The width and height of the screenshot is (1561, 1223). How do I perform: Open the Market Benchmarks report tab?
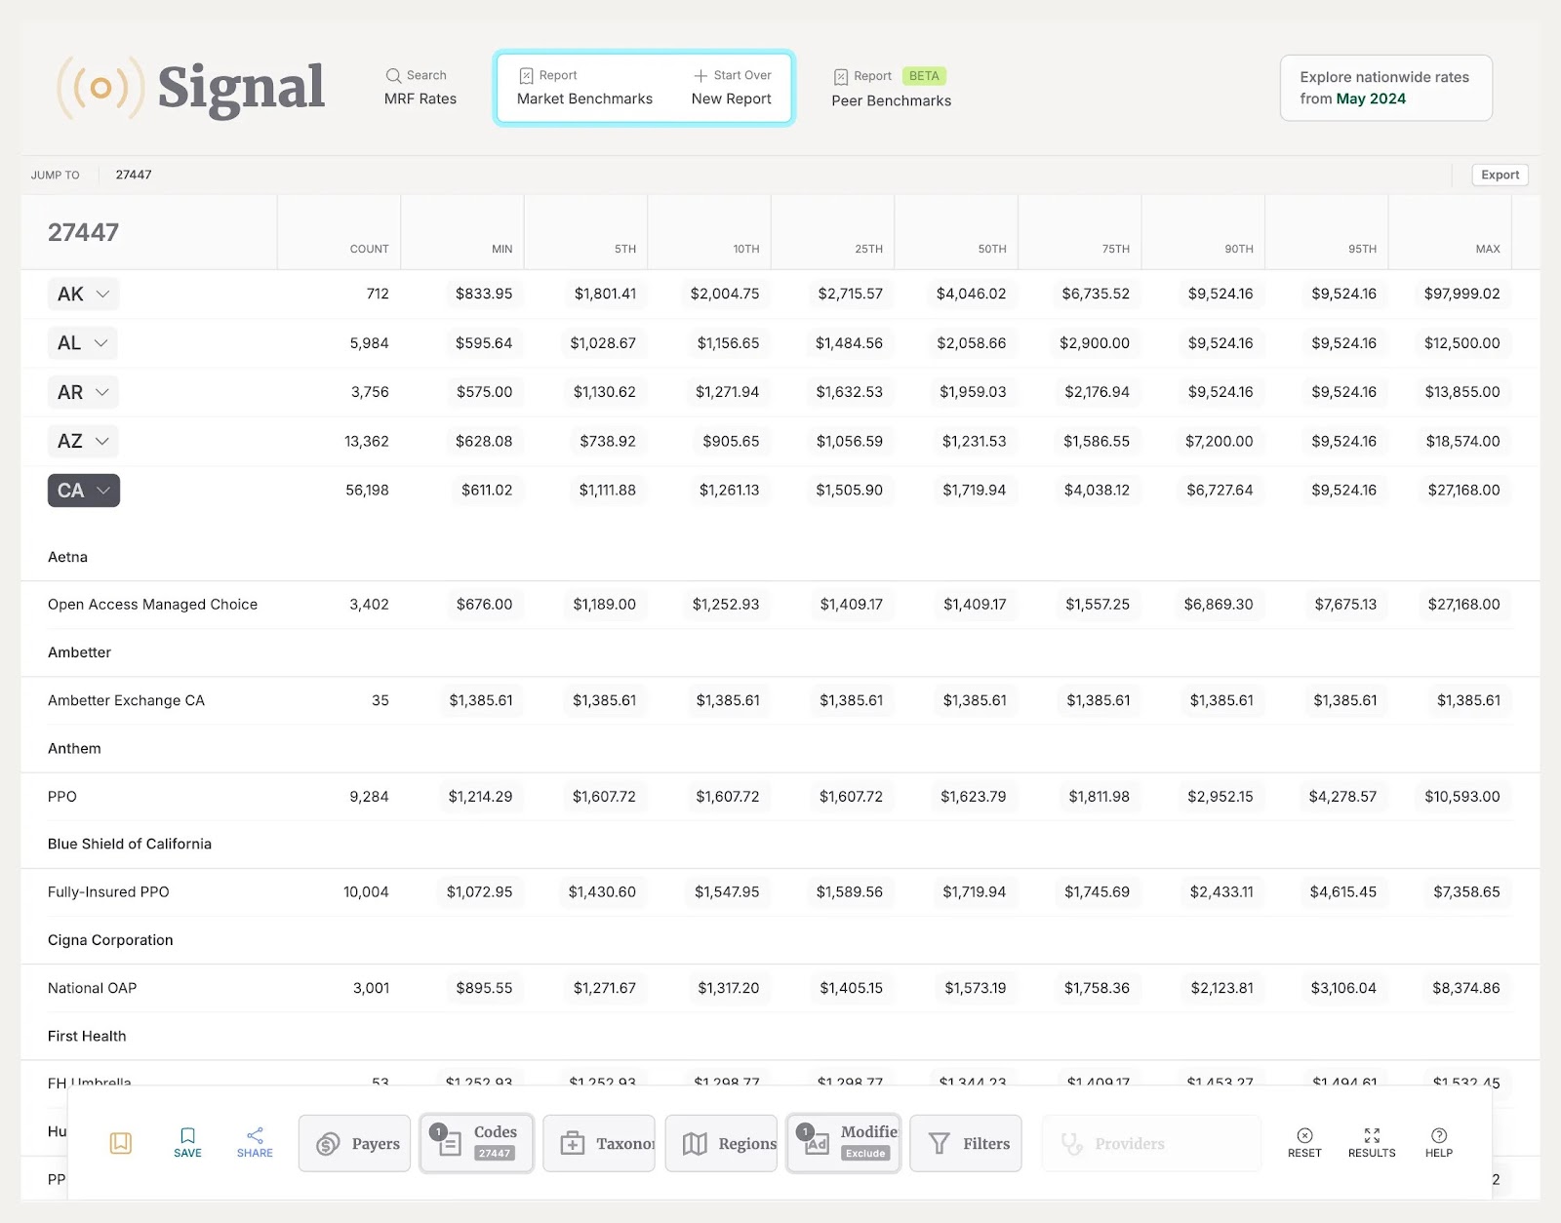pyautogui.click(x=584, y=87)
